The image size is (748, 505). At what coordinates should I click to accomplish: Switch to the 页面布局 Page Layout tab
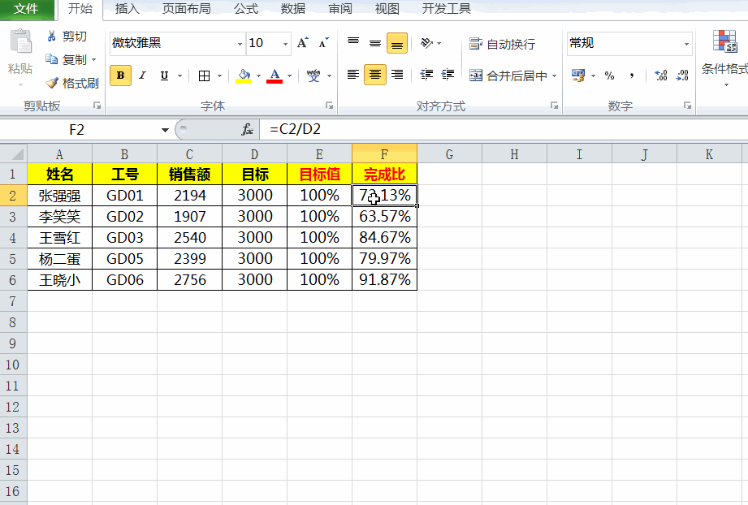187,9
